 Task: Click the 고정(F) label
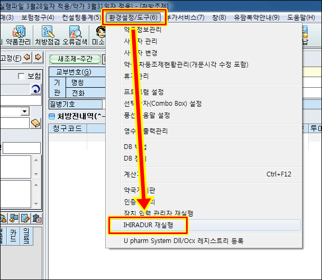(x=11, y=58)
